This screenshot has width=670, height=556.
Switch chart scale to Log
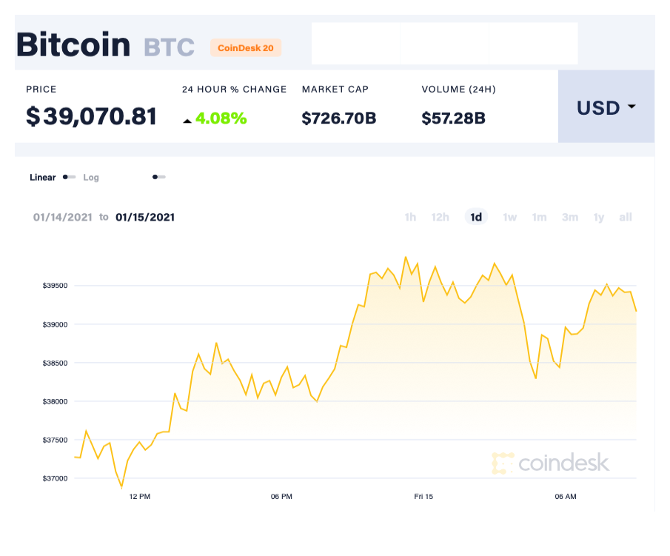[x=91, y=178]
